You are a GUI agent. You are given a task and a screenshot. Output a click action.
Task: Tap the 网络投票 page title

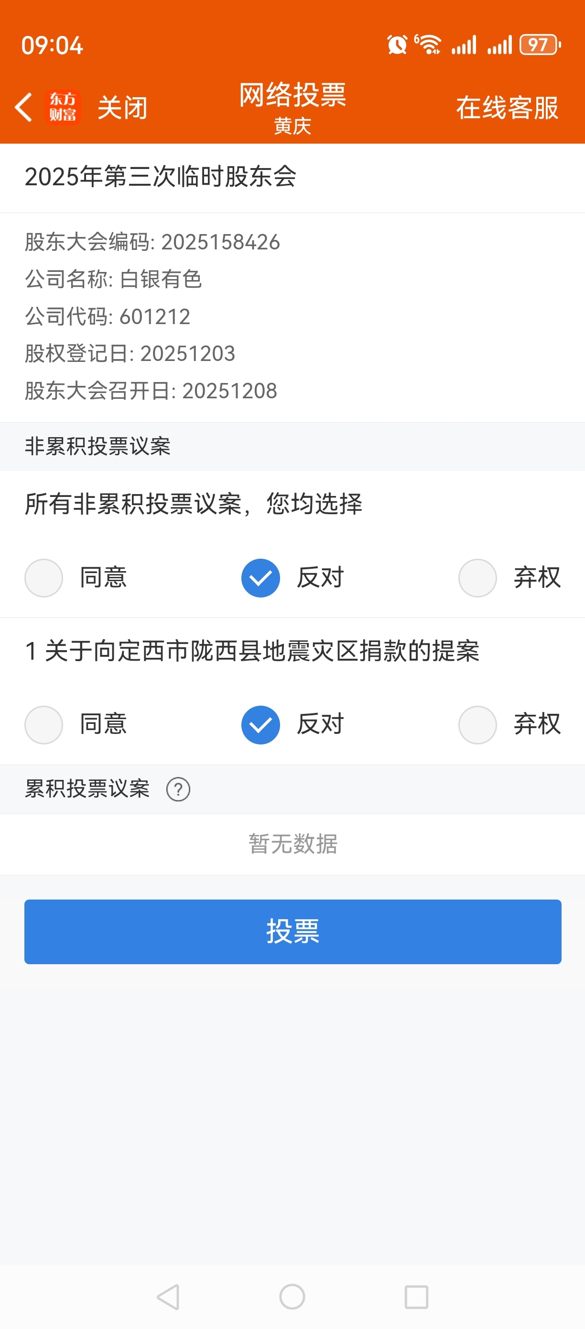click(292, 95)
